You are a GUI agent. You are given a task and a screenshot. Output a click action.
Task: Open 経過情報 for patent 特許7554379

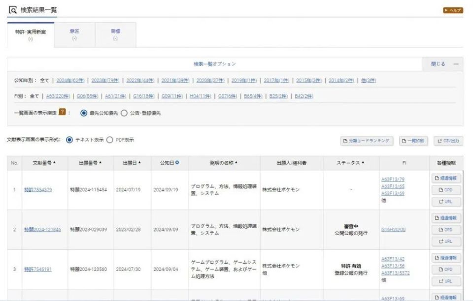(x=447, y=178)
